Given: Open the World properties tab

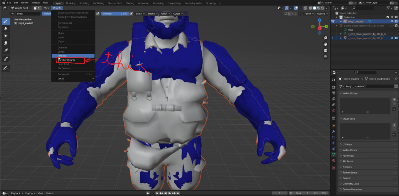Looking at the screenshot, I should tap(334, 111).
